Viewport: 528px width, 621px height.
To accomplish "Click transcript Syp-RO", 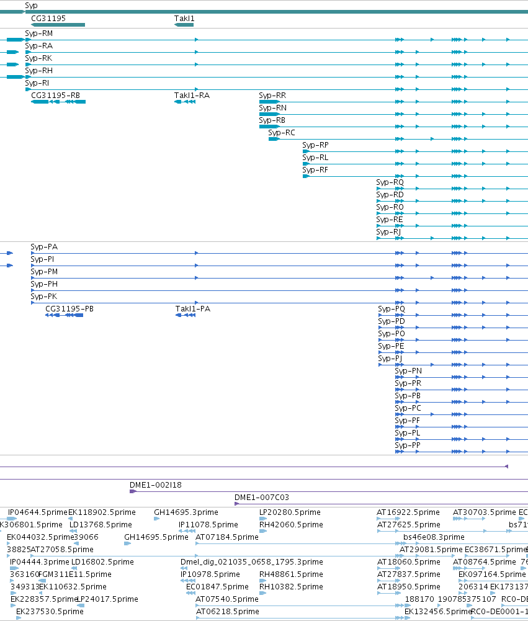I will [390, 207].
